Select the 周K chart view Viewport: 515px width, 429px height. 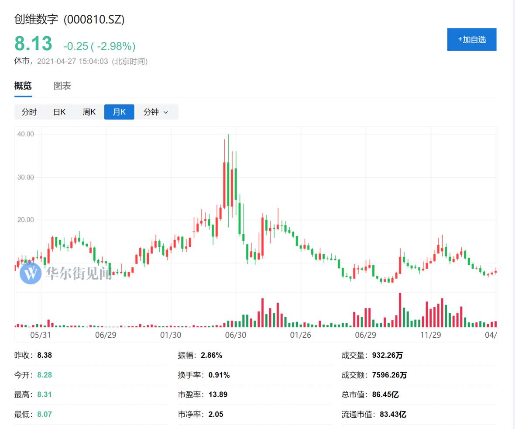coord(89,112)
